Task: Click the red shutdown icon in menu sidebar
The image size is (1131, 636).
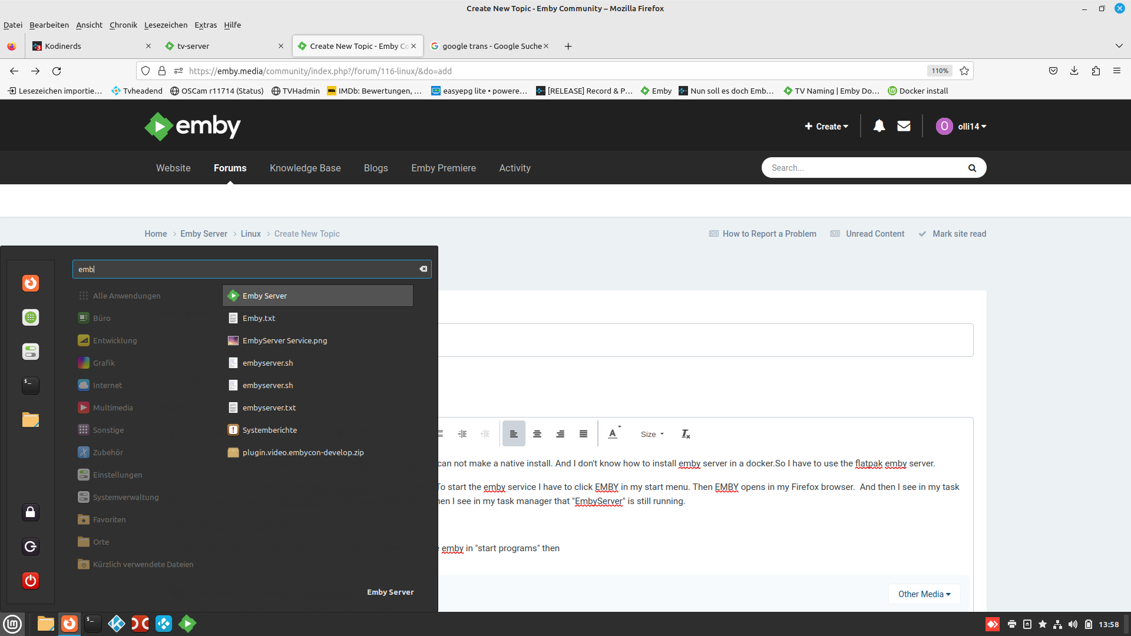Action: pos(31,581)
